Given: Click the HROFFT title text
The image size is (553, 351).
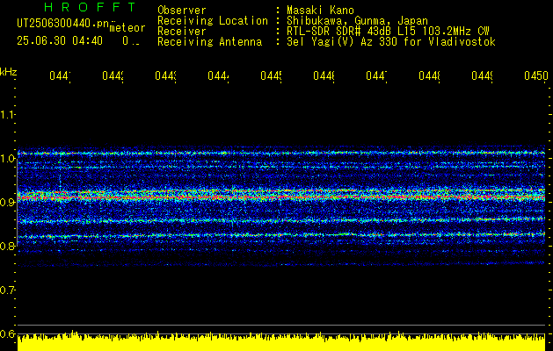Looking at the screenshot, I should pos(90,7).
